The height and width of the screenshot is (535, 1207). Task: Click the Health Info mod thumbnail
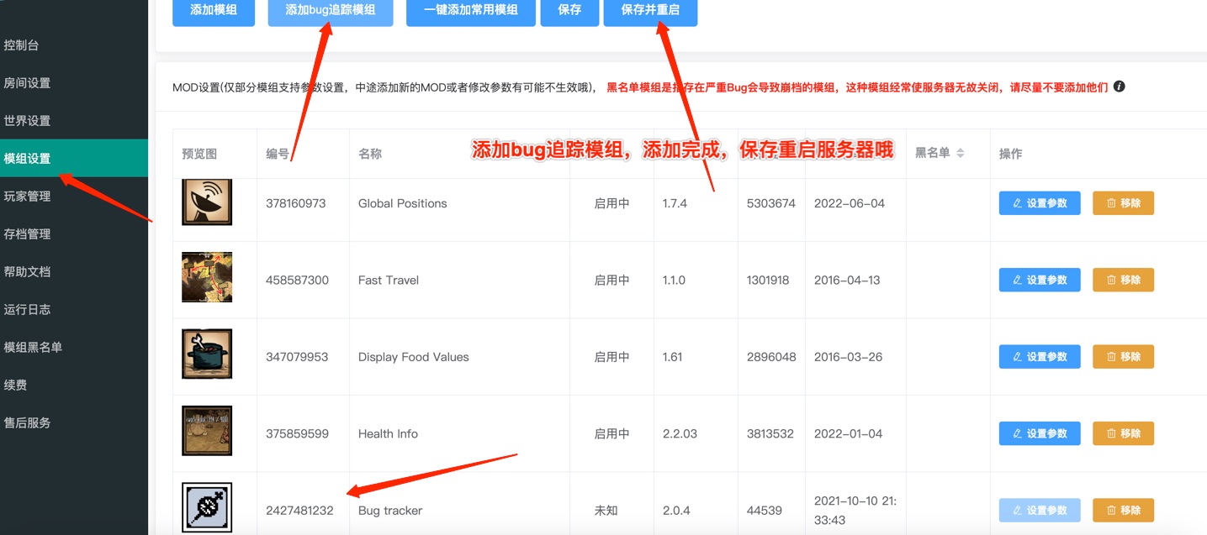207,433
